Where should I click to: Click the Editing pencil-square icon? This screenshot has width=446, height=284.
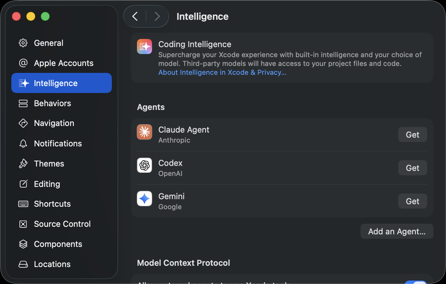pos(24,184)
